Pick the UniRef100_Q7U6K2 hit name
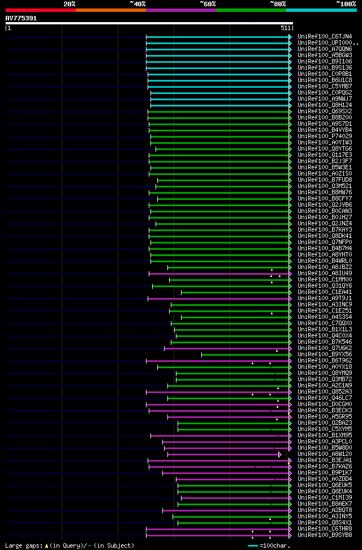Viewport: 362px width, 550px height. [325, 349]
